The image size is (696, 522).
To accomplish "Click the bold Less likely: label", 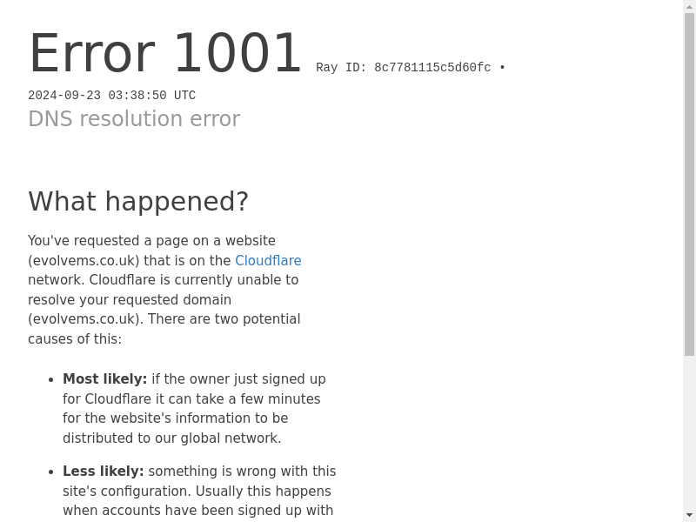I will [x=104, y=472].
